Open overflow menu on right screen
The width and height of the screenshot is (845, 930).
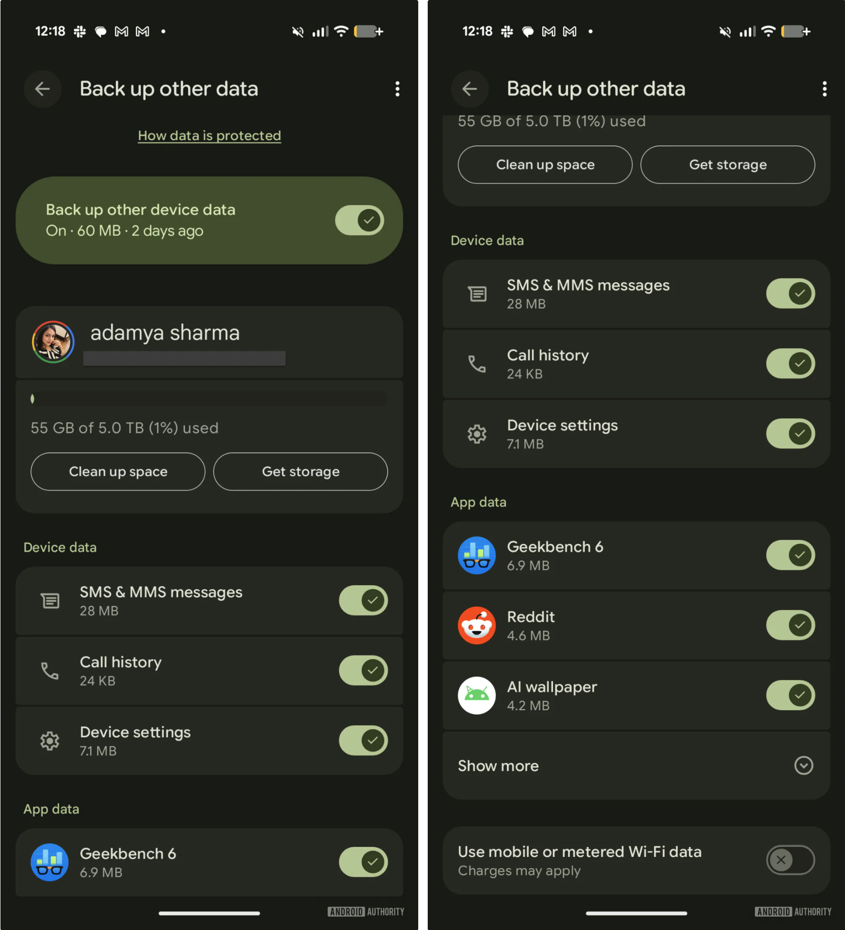pos(824,89)
